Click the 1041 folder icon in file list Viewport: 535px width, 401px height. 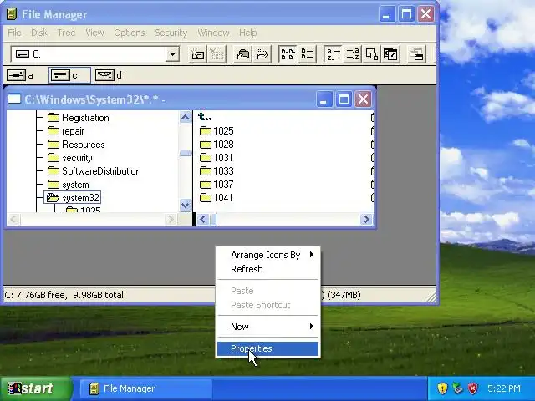206,198
